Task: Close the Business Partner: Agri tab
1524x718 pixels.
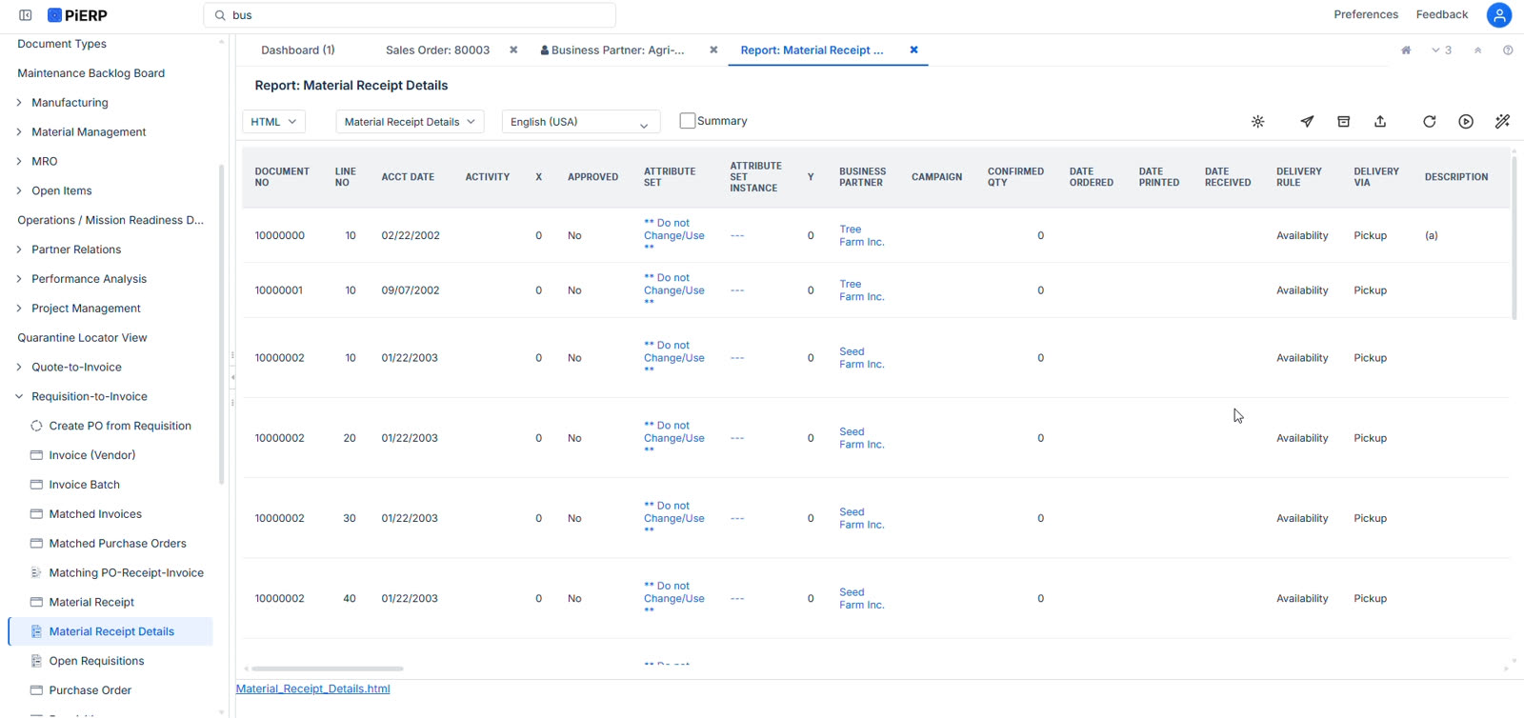Action: click(x=713, y=50)
